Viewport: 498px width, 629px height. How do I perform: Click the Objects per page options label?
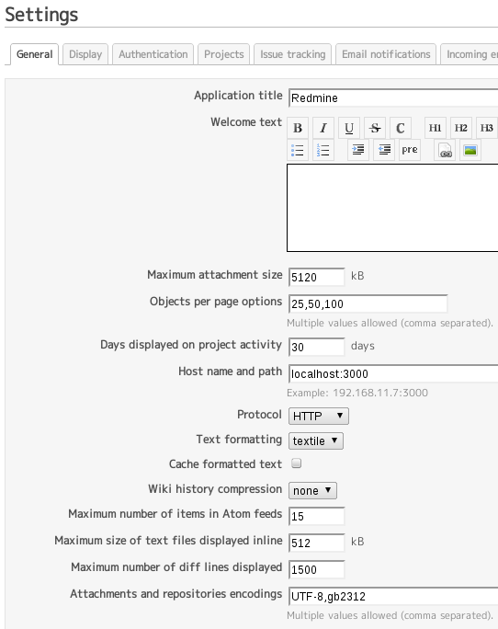[x=216, y=302]
